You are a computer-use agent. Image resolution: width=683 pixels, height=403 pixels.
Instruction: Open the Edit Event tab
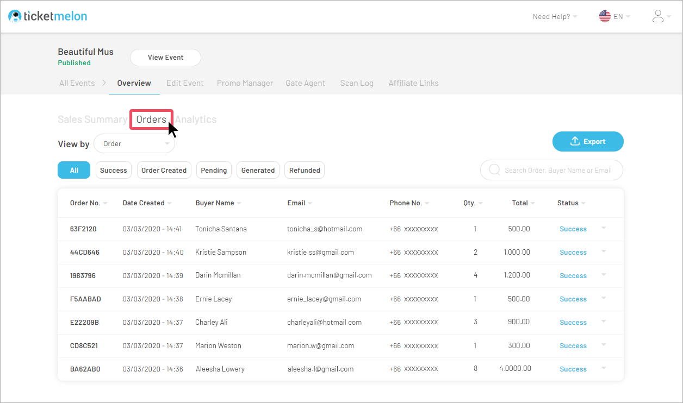(185, 83)
